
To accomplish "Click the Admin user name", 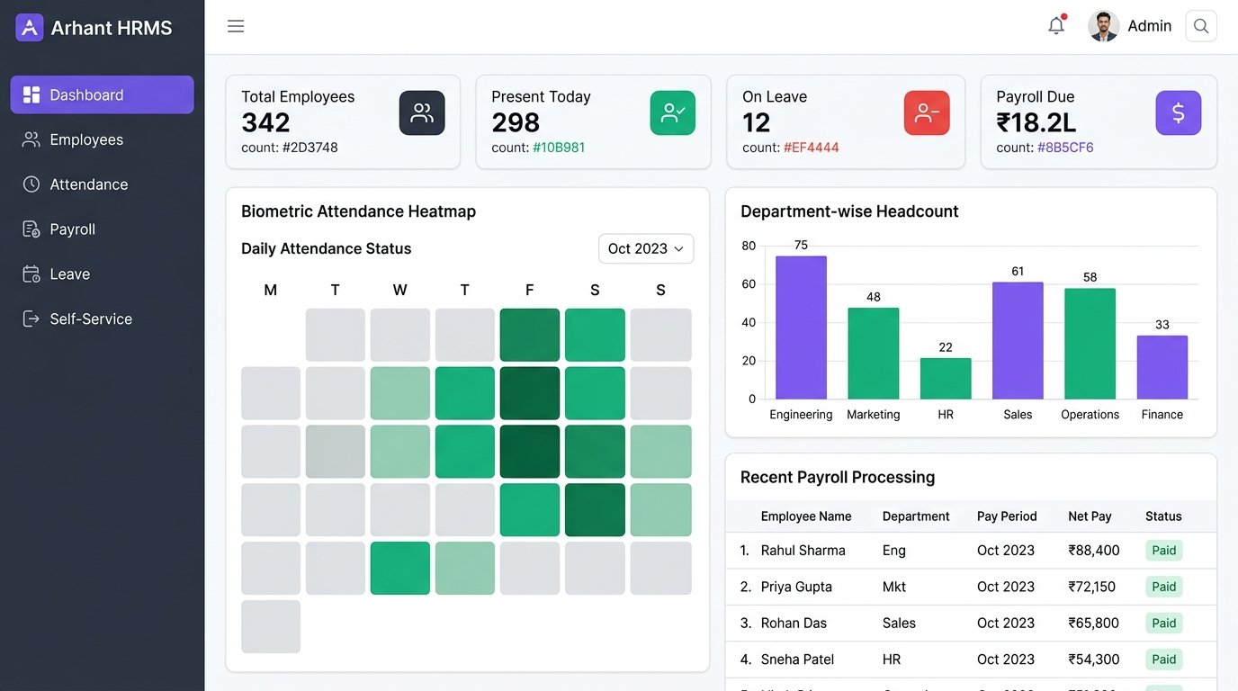I will (x=1150, y=26).
